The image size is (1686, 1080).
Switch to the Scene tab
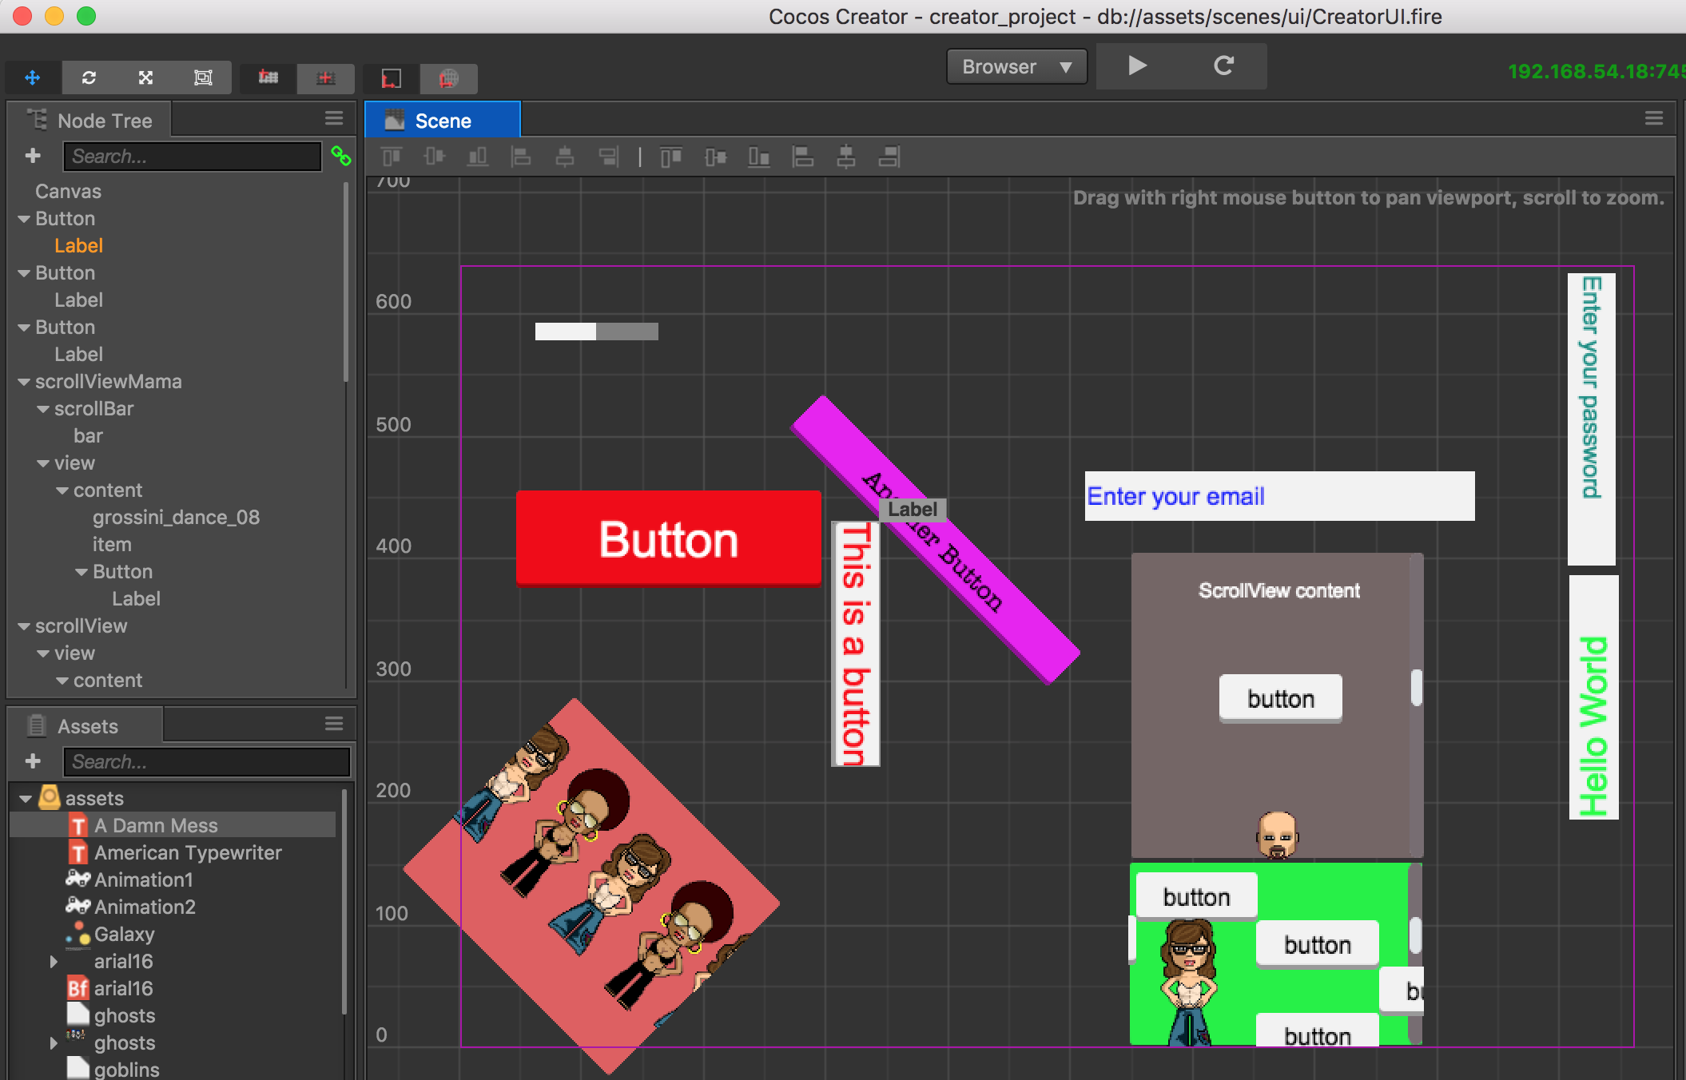point(442,121)
